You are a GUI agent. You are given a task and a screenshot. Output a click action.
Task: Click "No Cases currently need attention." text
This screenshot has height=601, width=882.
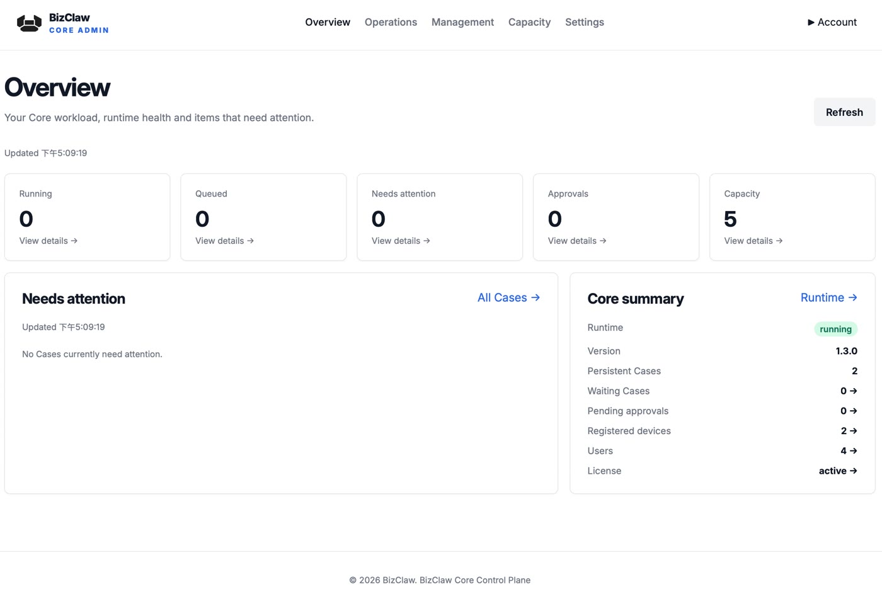click(x=92, y=354)
